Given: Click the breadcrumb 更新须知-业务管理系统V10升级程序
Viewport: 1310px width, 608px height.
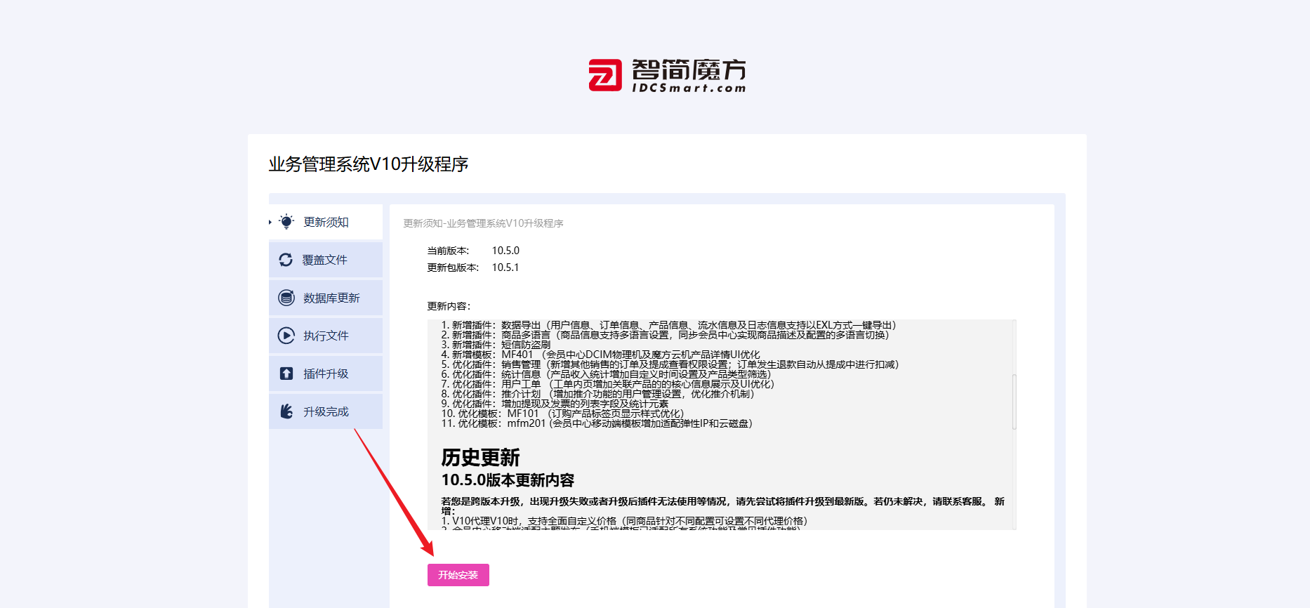Looking at the screenshot, I should coord(484,223).
